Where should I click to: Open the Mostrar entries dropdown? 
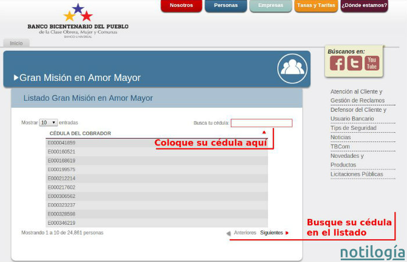48,122
